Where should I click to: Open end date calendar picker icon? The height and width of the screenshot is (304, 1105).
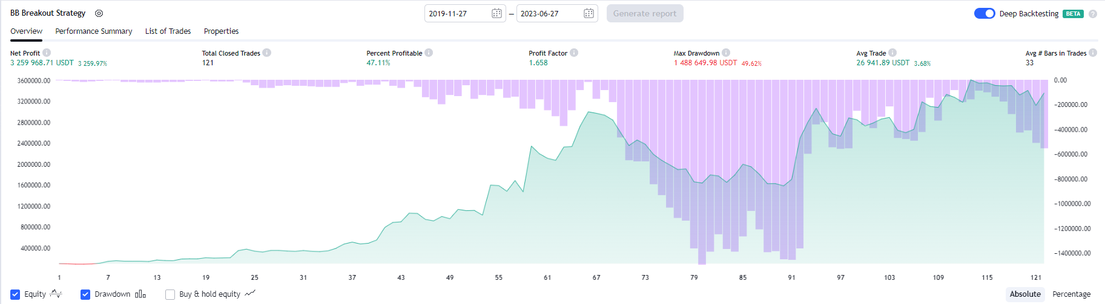point(589,13)
